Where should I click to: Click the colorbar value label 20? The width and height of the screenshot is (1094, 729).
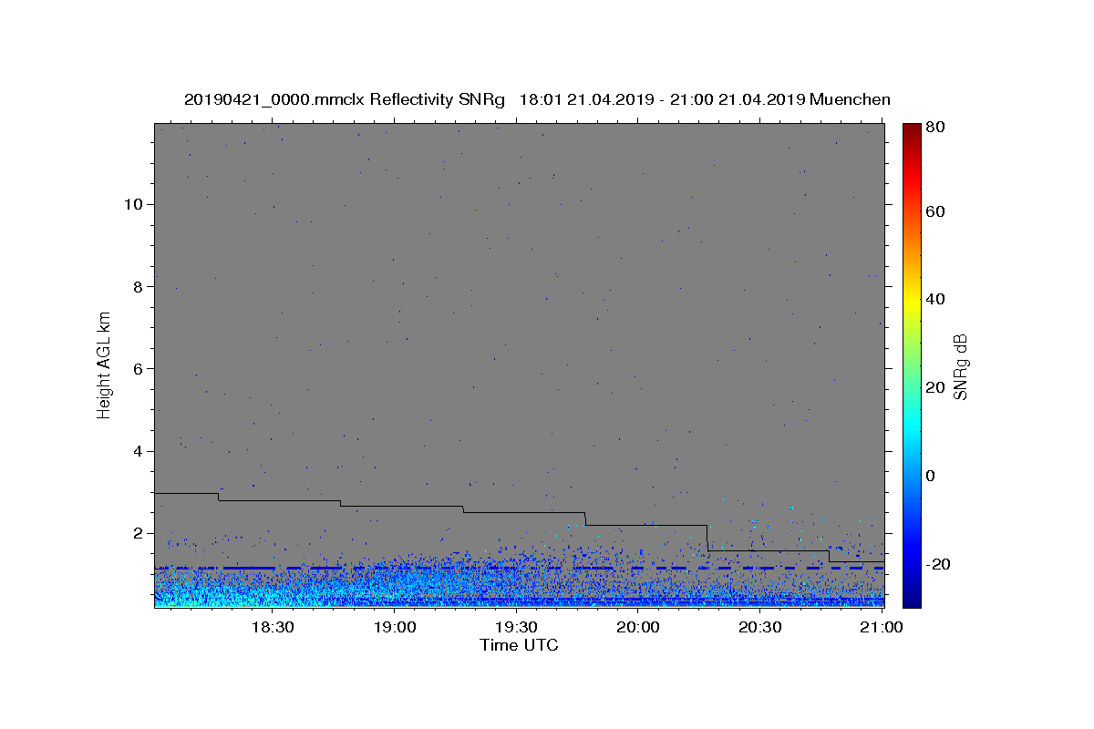[936, 387]
